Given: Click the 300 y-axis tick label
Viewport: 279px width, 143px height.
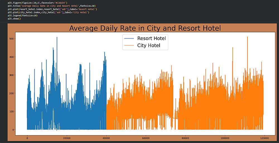Looking at the screenshot, I should pyautogui.click(x=12, y=75).
